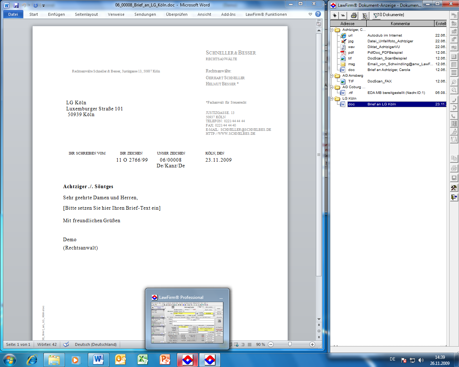Click the exit door icon in side toolbar
The width and height of the screenshot is (459, 367).
coord(454,197)
